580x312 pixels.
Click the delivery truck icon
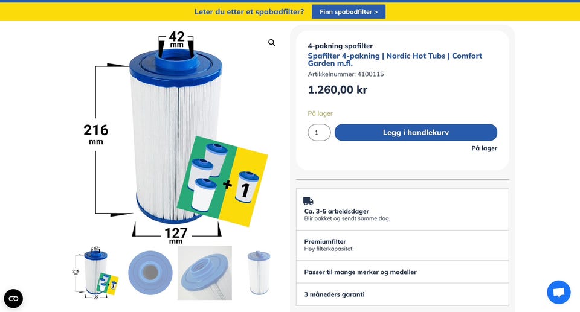coord(308,201)
